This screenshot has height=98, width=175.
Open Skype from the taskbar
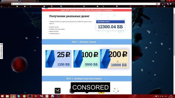pos(19,96)
